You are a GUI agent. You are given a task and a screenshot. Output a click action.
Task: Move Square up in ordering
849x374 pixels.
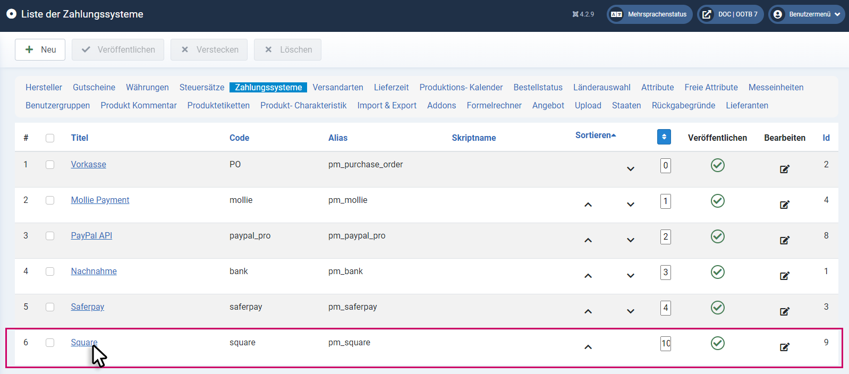tap(588, 347)
